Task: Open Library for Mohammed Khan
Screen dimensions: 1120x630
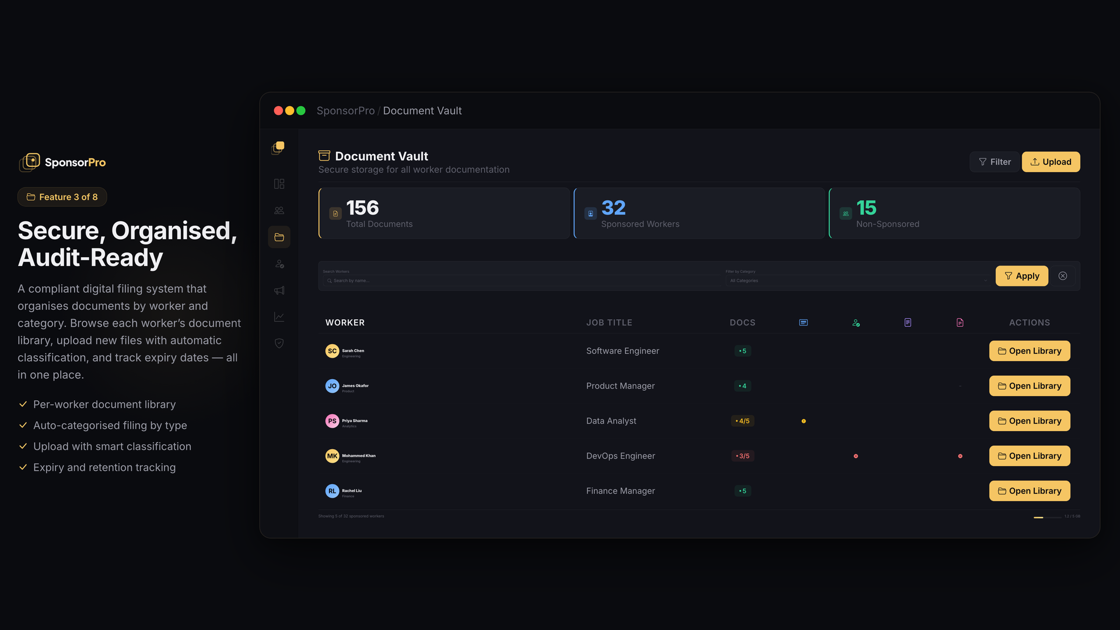Action: click(1029, 456)
